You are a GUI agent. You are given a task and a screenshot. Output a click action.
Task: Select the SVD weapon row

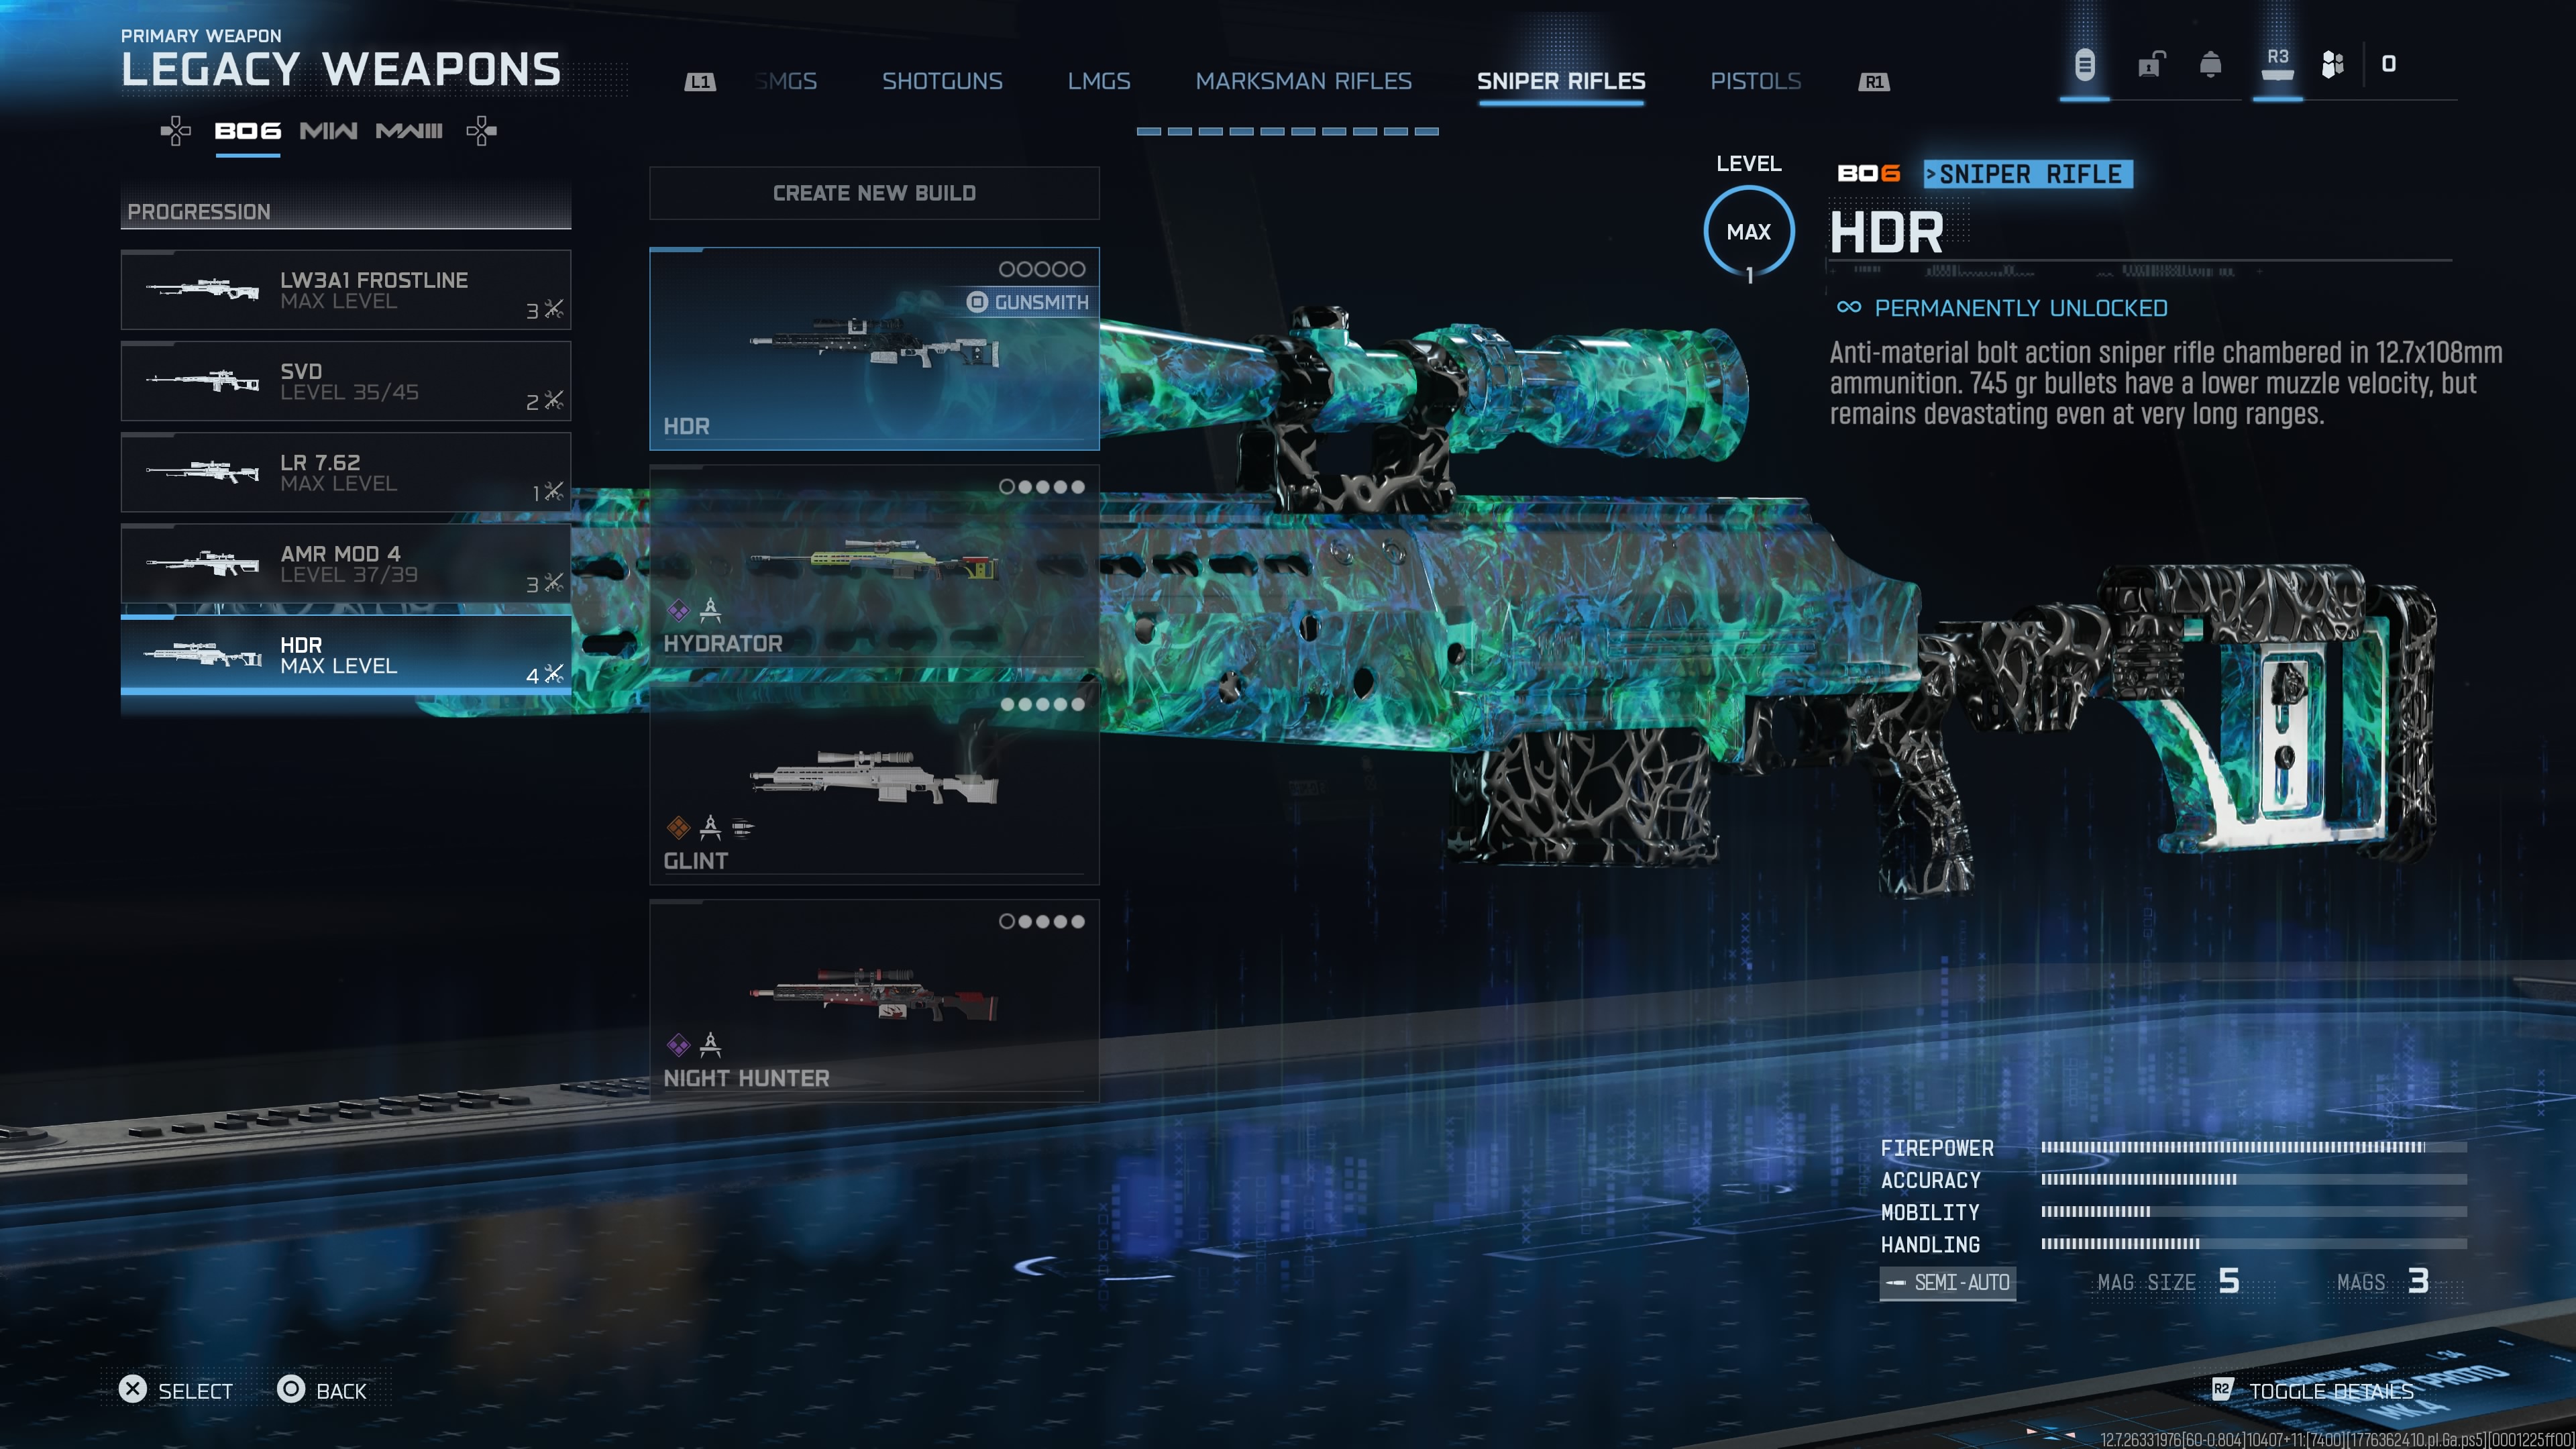tap(346, 381)
